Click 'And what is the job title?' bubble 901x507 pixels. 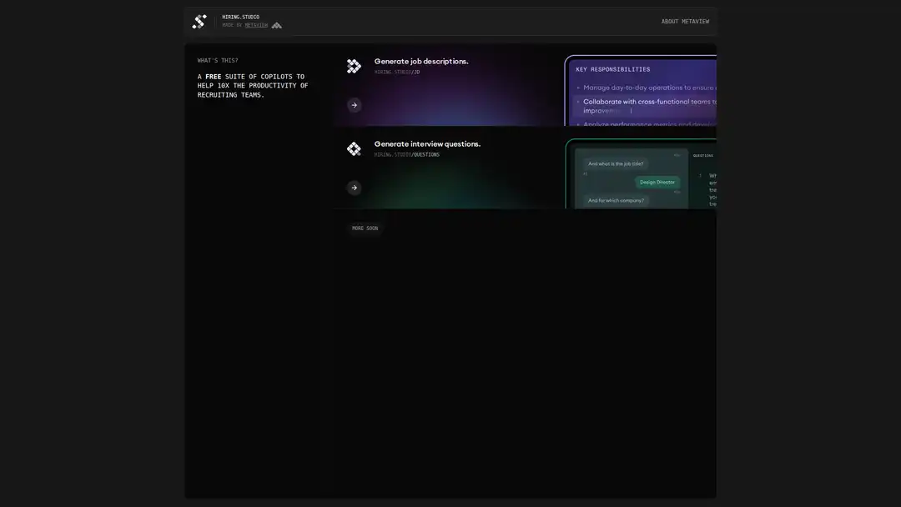pos(616,163)
